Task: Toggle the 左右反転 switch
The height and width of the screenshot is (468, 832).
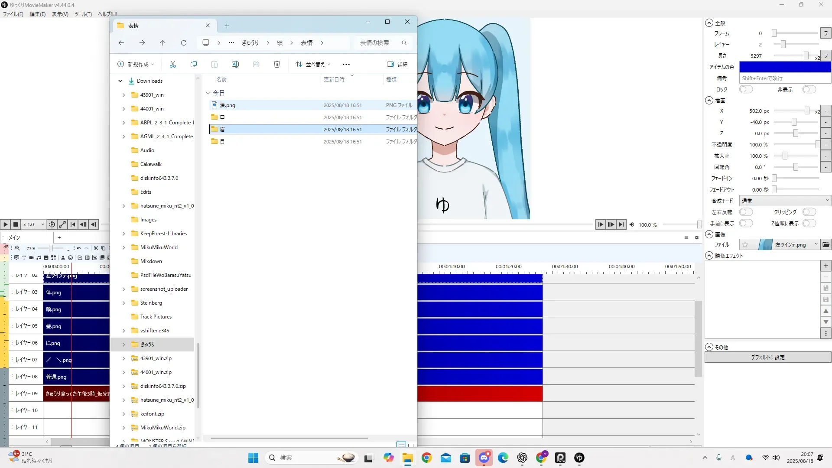Action: tap(746, 212)
